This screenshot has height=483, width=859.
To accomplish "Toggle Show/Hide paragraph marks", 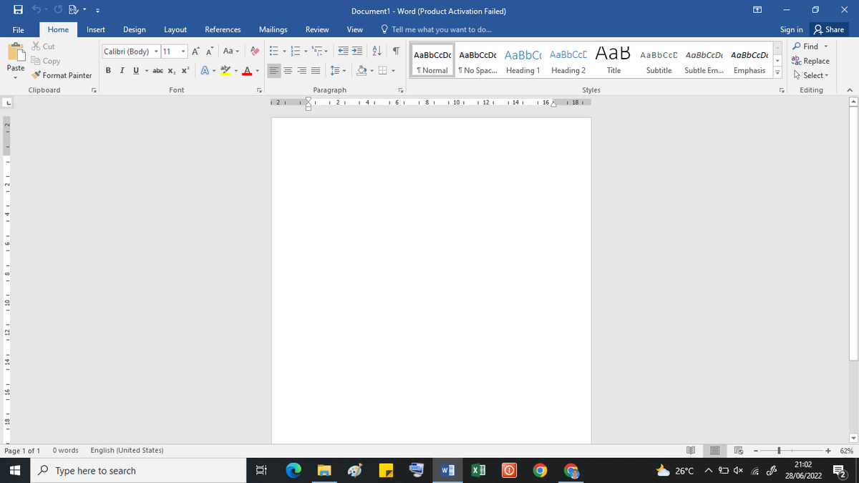I will (395, 52).
